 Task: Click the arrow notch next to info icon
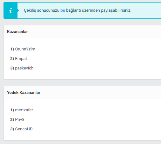(x=18, y=10)
